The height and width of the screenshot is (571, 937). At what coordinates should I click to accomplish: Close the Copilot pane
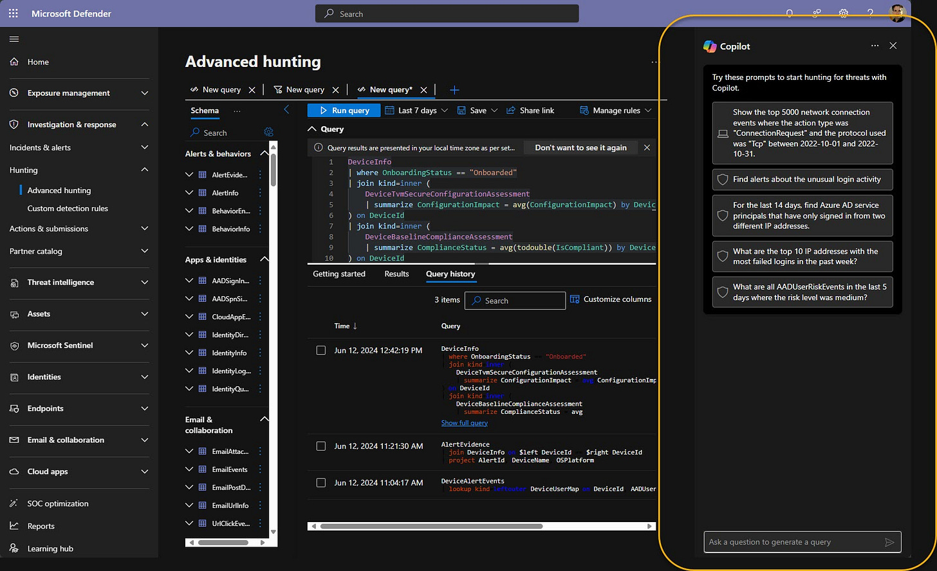(x=893, y=46)
